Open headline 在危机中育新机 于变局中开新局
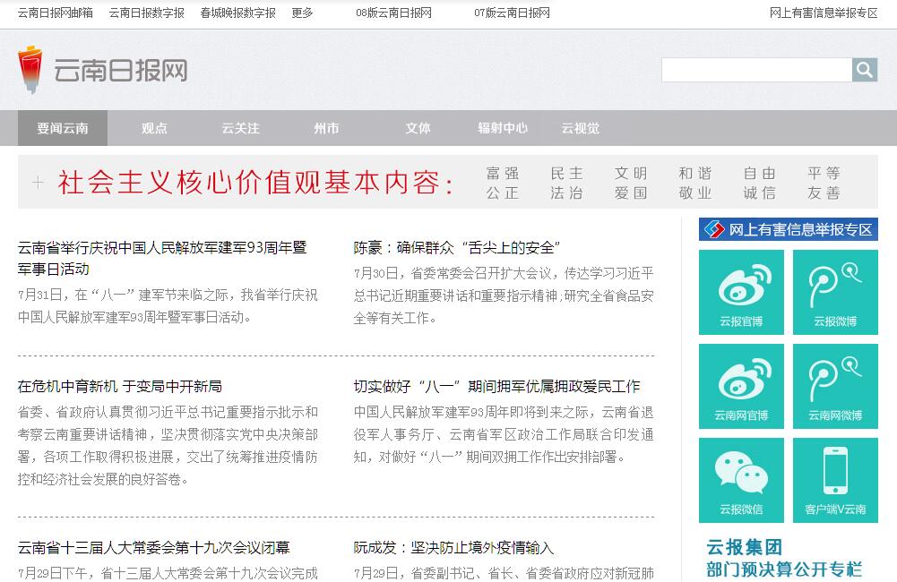This screenshot has width=897, height=582. pyautogui.click(x=120, y=386)
